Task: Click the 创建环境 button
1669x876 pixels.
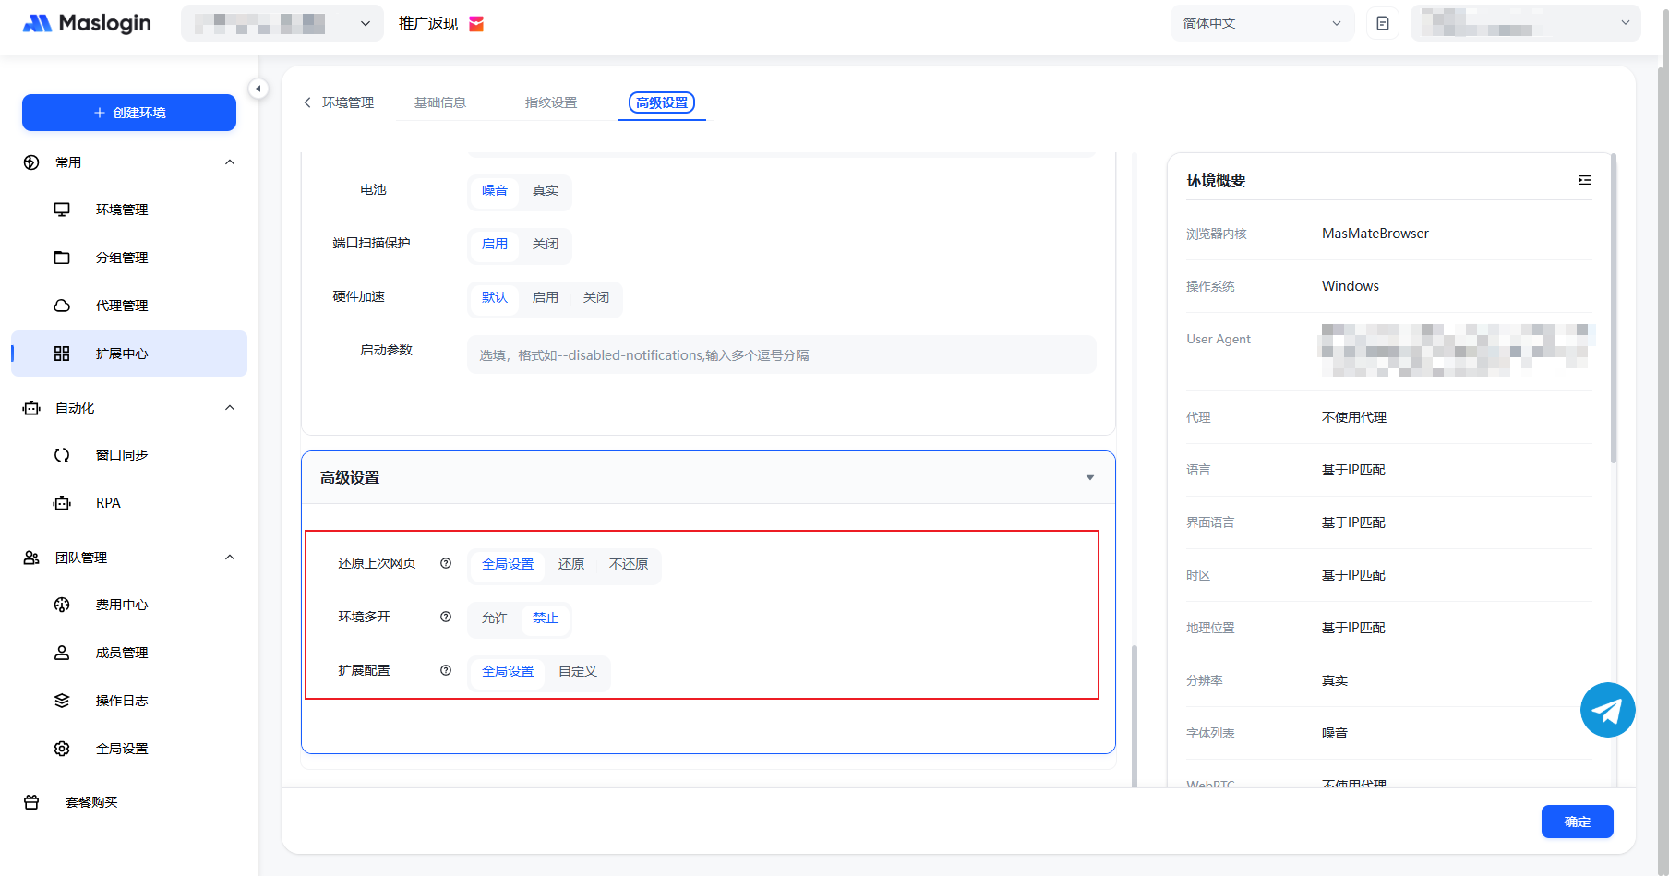Action: (x=129, y=113)
